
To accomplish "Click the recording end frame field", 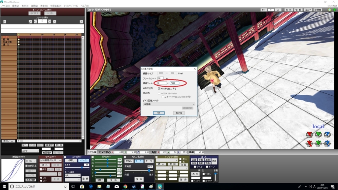I will tap(174, 83).
